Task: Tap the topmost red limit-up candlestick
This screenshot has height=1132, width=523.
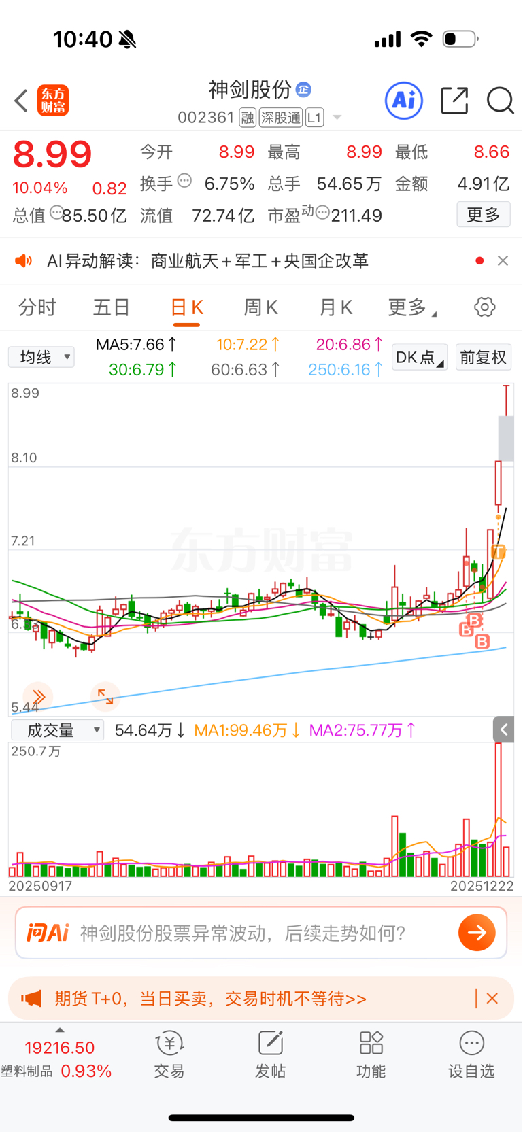Action: [506, 401]
